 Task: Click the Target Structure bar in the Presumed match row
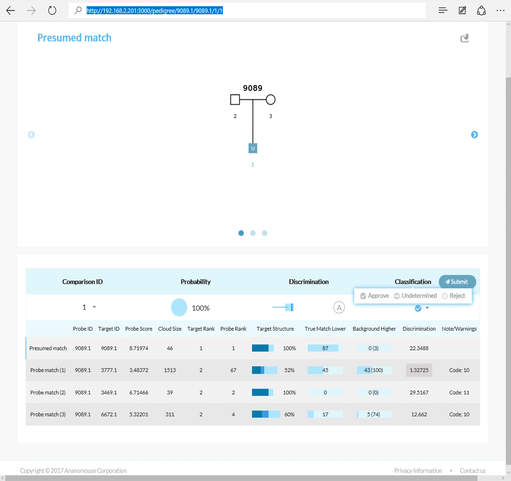(262, 348)
